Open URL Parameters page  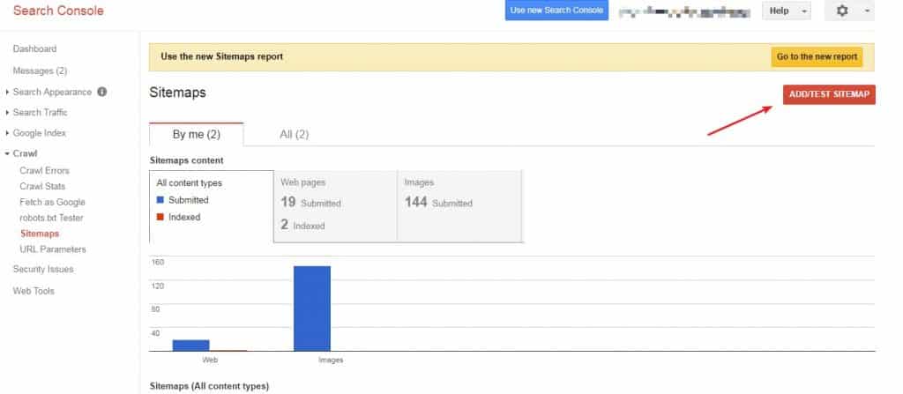click(53, 249)
